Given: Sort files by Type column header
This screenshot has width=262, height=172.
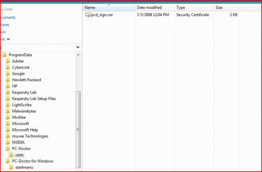Looking at the screenshot, I should [x=194, y=7].
